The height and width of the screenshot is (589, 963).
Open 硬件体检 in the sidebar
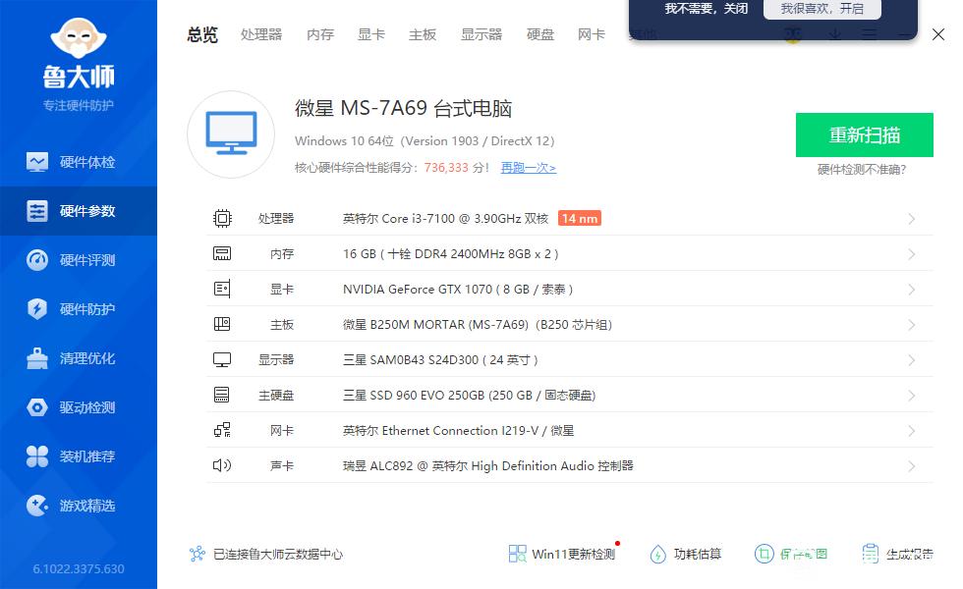point(79,162)
